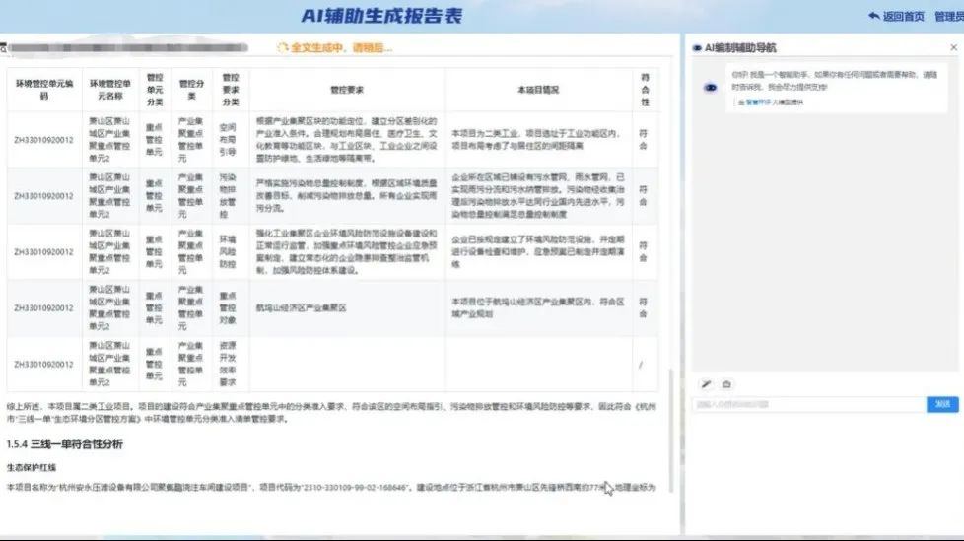Open the 管理员 user menu

[948, 17]
